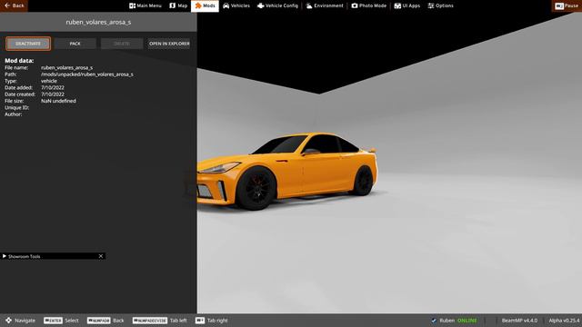Click the Alpha v0.25.4 version label
Viewport: 582px width, 327px height.
coord(564,321)
